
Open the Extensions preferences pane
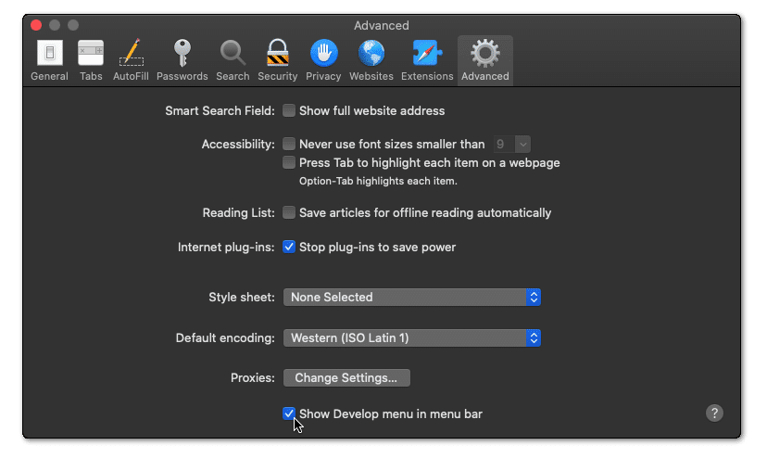[x=427, y=59]
